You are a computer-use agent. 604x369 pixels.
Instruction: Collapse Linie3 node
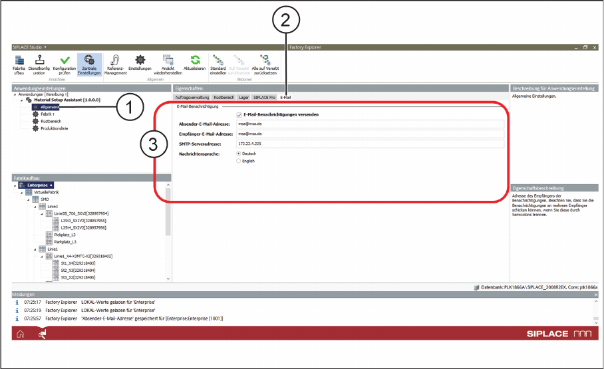pyautogui.click(x=35, y=207)
